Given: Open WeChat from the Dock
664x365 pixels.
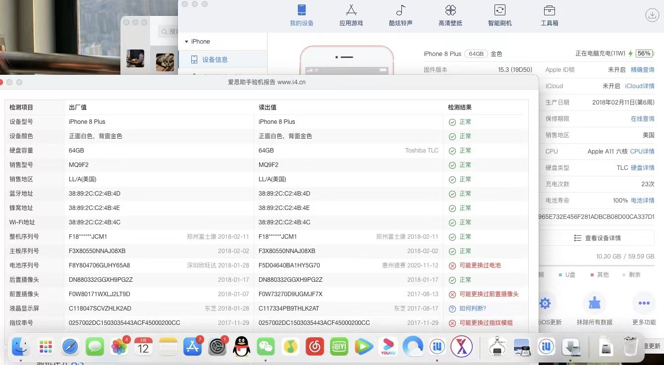Looking at the screenshot, I should pos(266,347).
